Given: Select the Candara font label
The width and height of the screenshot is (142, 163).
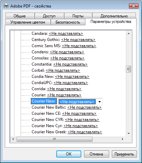Looking at the screenshot, I should tap(39, 33).
